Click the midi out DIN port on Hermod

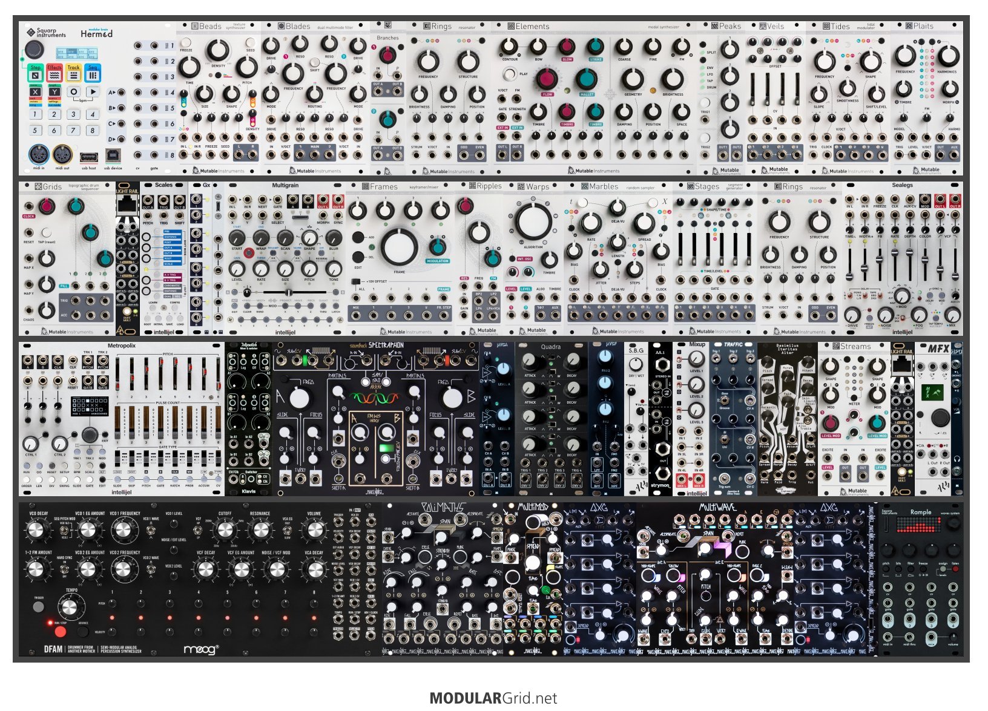(x=62, y=155)
